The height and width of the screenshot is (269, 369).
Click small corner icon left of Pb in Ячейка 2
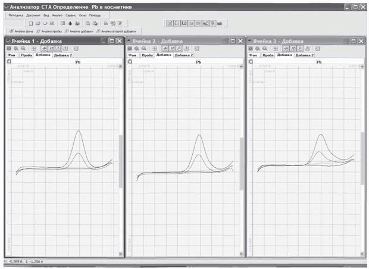(129, 61)
